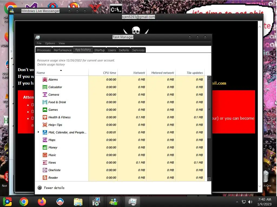Show hidden tray icons arrow
Screen dimensions: 277x207
tap(237, 202)
